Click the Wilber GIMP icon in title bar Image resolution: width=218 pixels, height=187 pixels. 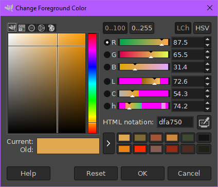(9, 8)
